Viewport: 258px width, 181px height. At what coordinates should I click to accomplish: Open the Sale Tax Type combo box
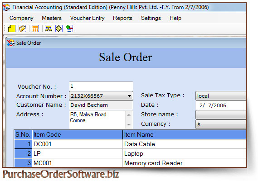(x=221, y=96)
